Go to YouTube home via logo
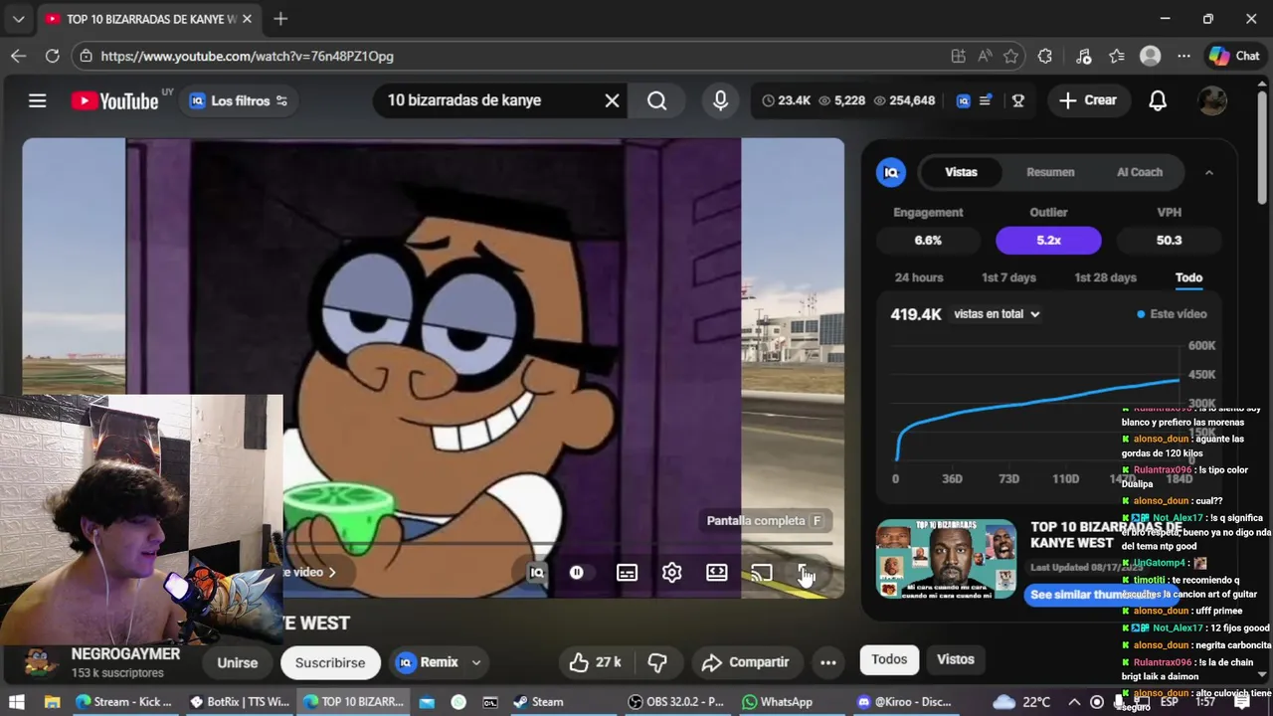 [114, 100]
